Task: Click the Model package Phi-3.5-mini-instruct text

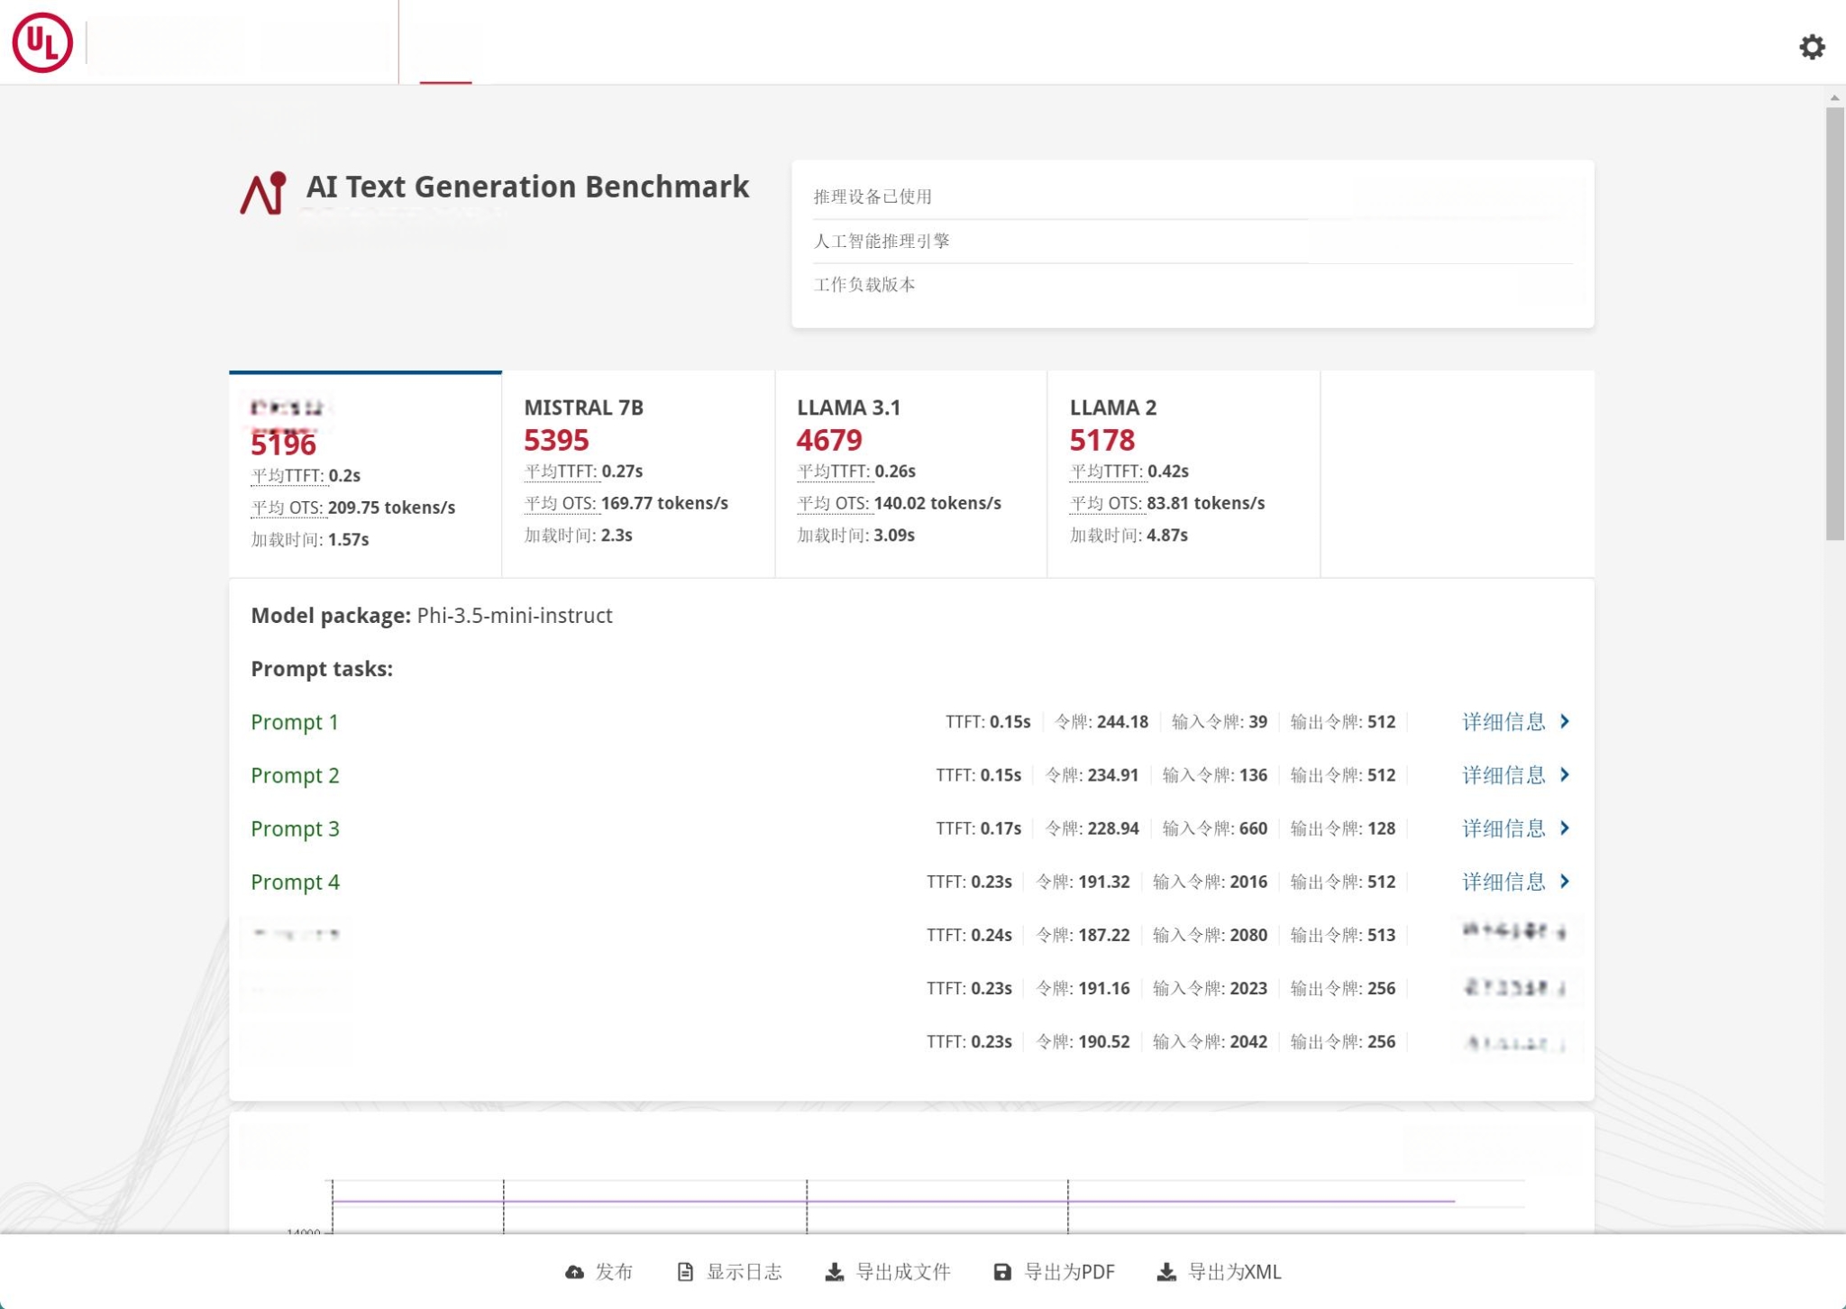Action: click(x=431, y=616)
